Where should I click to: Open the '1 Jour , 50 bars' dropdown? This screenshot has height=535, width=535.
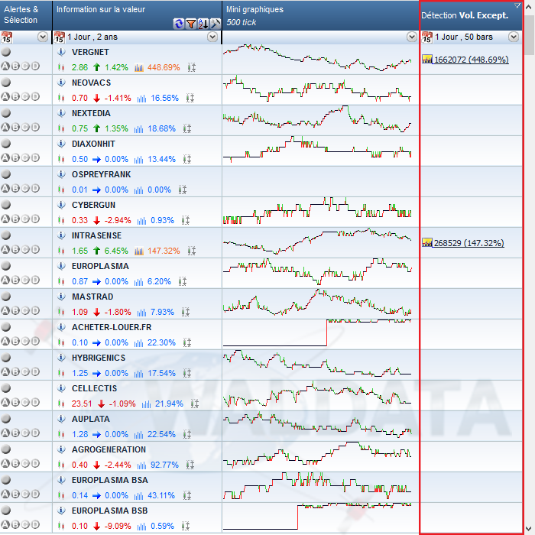click(x=514, y=37)
